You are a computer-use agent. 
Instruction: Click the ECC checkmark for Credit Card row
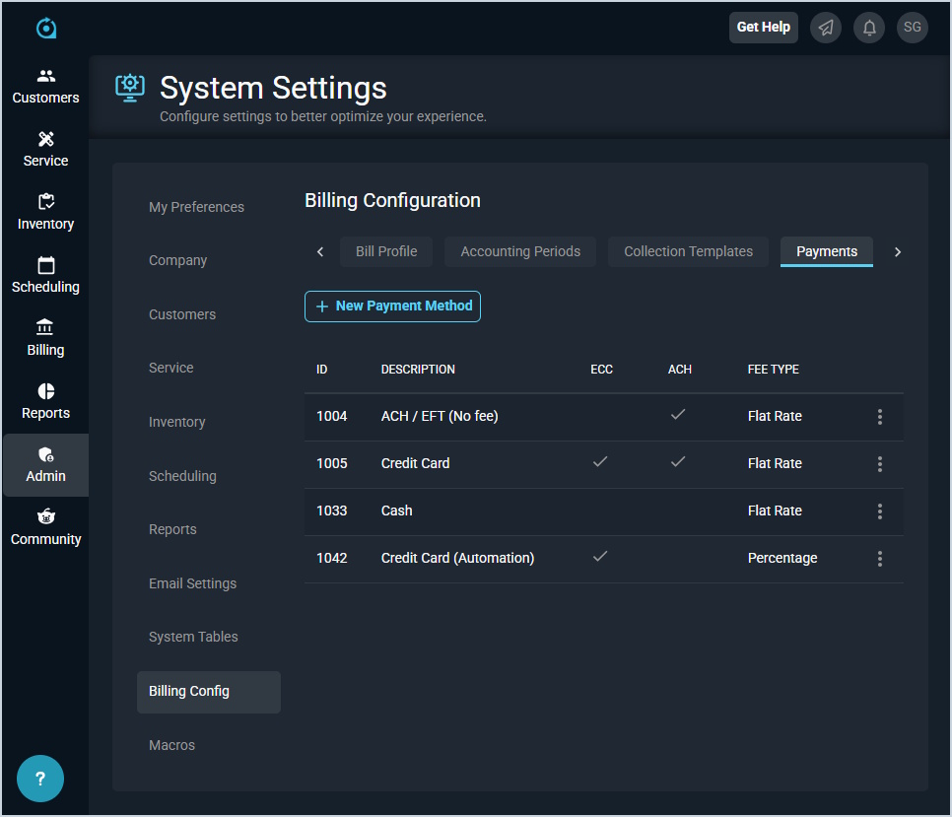599,462
